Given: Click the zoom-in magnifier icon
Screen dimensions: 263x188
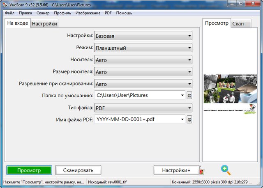Looking at the screenshot, I should pyautogui.click(x=225, y=170).
